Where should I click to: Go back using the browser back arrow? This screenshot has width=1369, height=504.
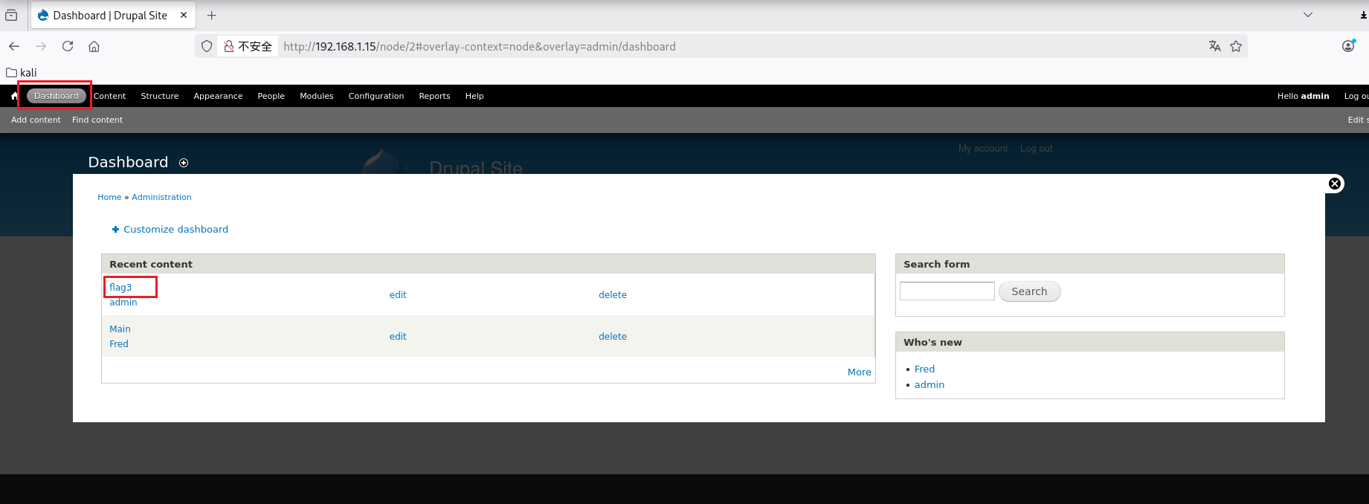coord(14,46)
